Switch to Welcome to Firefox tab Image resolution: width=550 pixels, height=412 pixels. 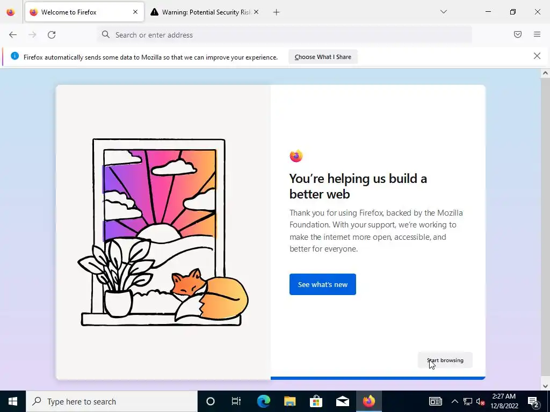pyautogui.click(x=84, y=12)
